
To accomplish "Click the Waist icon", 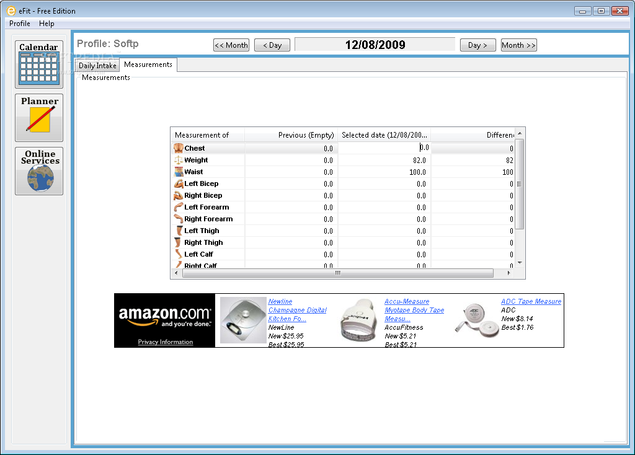I will pyautogui.click(x=178, y=172).
